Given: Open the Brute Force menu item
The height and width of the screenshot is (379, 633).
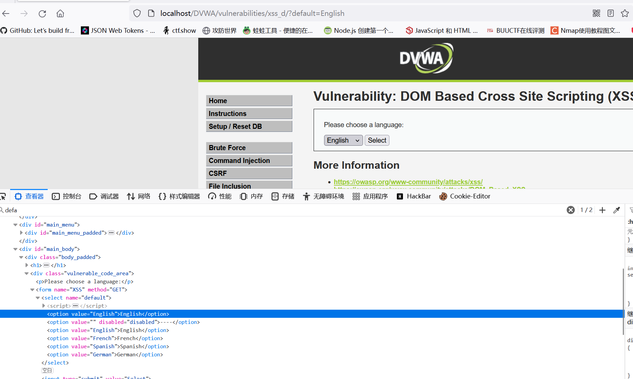Looking at the screenshot, I should coord(249,148).
